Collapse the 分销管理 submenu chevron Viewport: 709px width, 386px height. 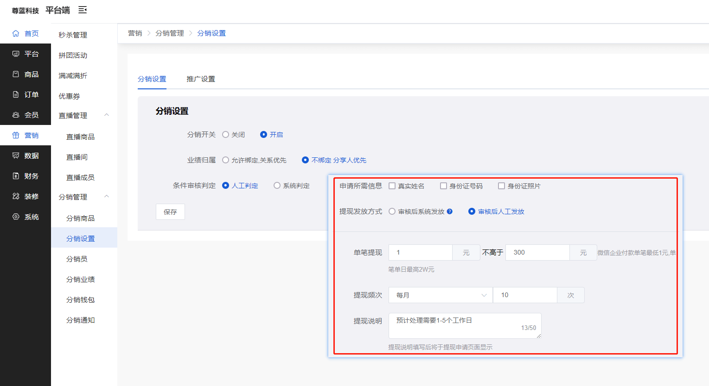(107, 196)
